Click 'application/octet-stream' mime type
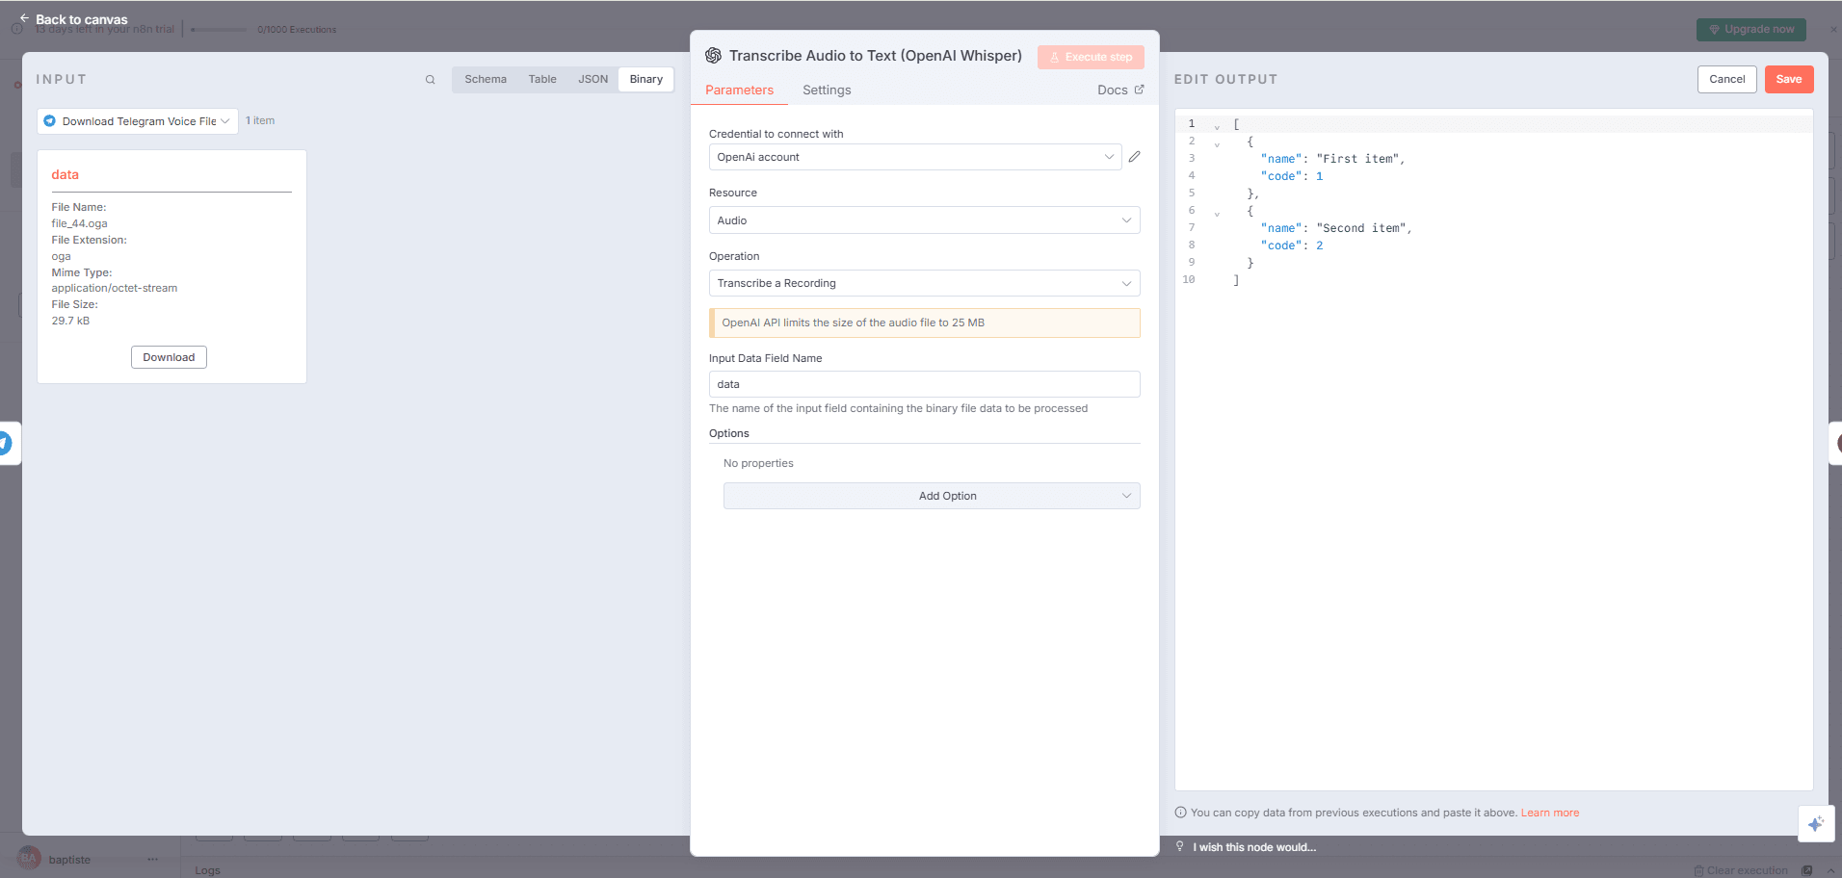Image resolution: width=1842 pixels, height=878 pixels. (115, 288)
